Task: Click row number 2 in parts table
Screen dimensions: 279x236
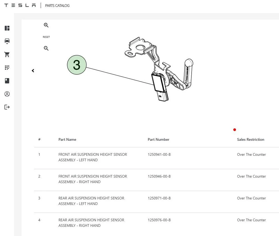Action: tap(39, 177)
